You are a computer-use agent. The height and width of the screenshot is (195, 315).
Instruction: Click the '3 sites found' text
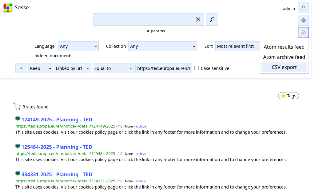36,107
